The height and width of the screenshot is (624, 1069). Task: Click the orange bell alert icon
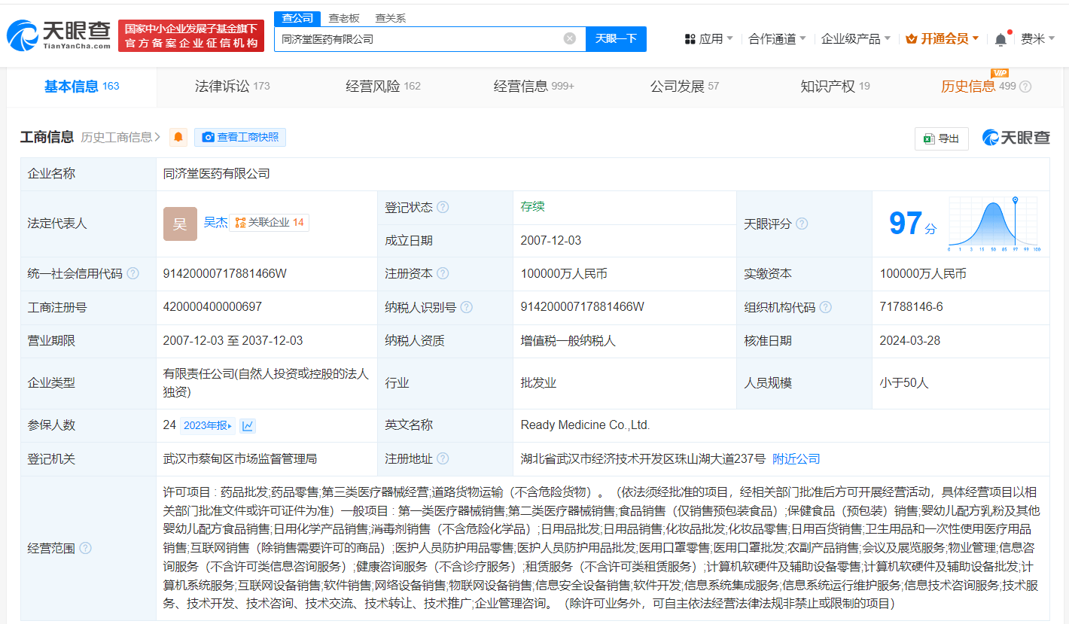click(x=178, y=137)
